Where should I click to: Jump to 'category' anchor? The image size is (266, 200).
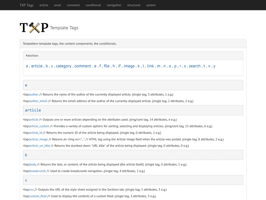pos(64,66)
